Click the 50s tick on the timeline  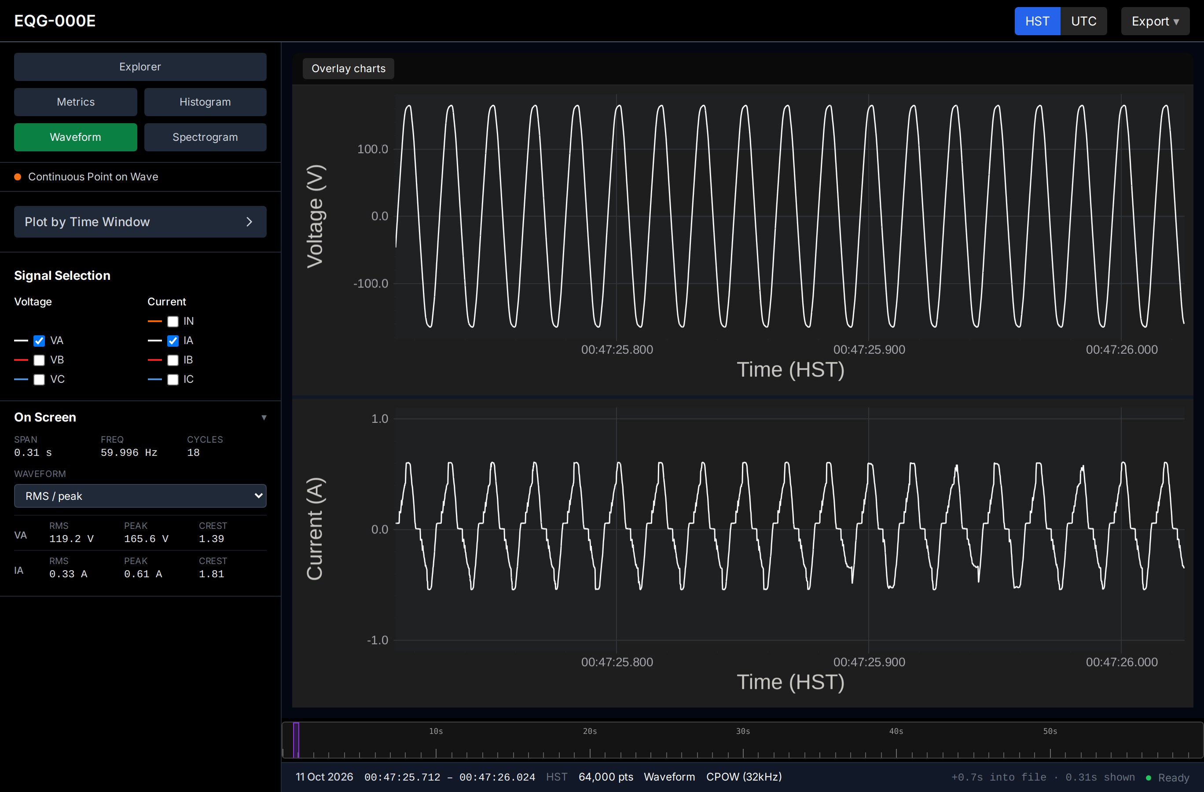[x=1050, y=731]
